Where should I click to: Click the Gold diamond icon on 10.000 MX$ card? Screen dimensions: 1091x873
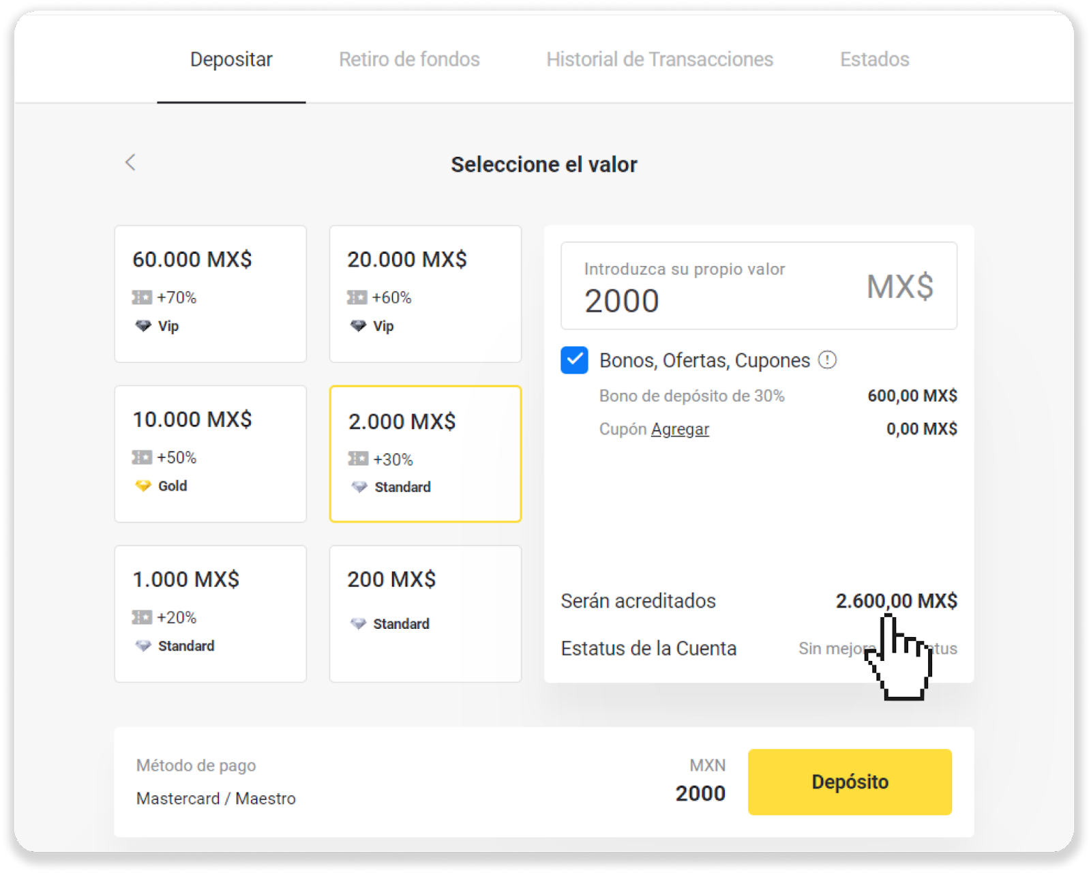coord(143,486)
